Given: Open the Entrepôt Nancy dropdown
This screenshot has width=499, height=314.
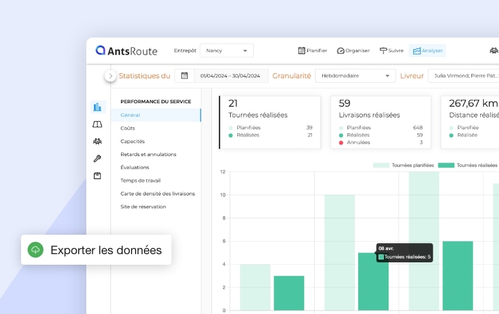Looking at the screenshot, I should [227, 50].
